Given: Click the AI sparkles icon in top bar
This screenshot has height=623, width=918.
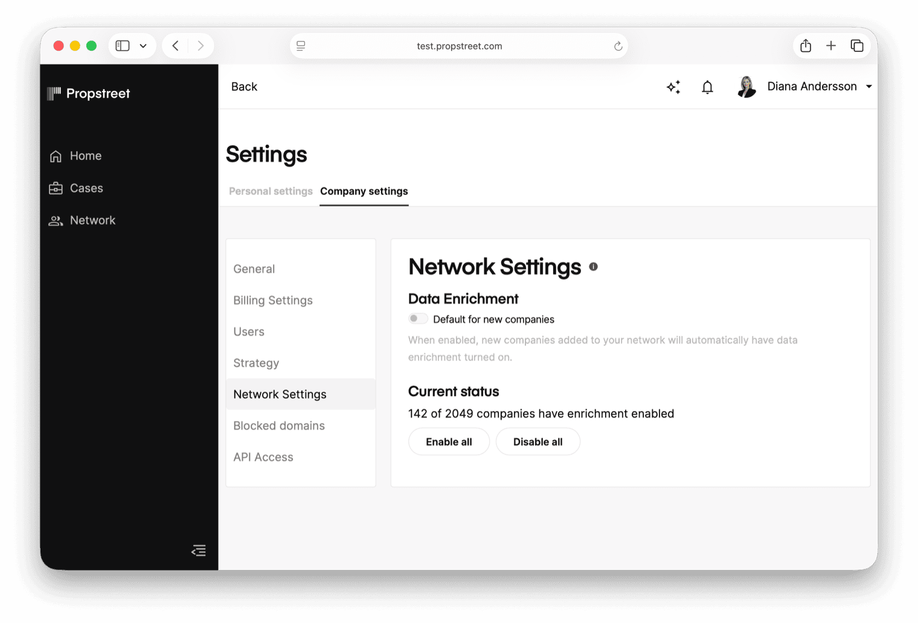Looking at the screenshot, I should click(x=673, y=86).
